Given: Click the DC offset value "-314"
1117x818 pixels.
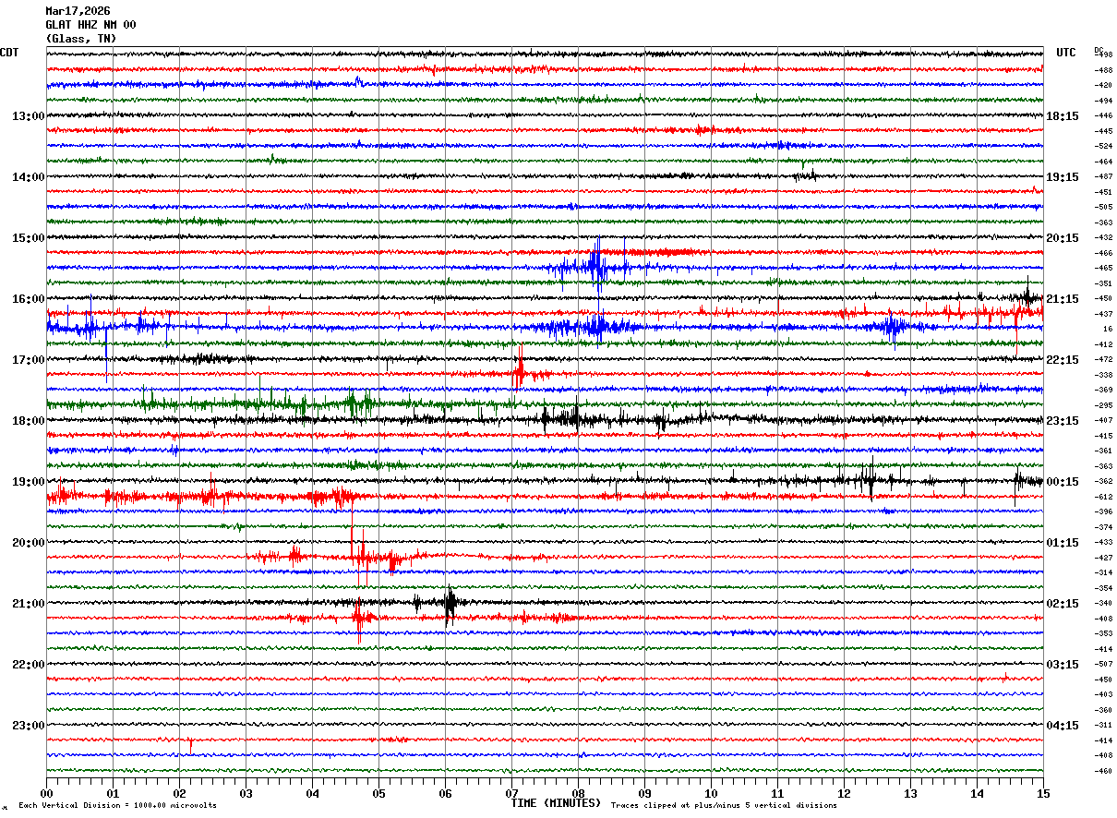Looking at the screenshot, I should pos(1103,572).
